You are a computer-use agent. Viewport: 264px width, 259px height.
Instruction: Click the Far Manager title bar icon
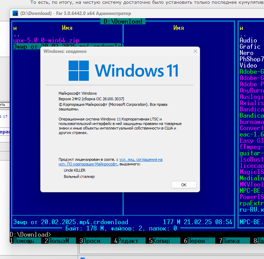pos(15,13)
